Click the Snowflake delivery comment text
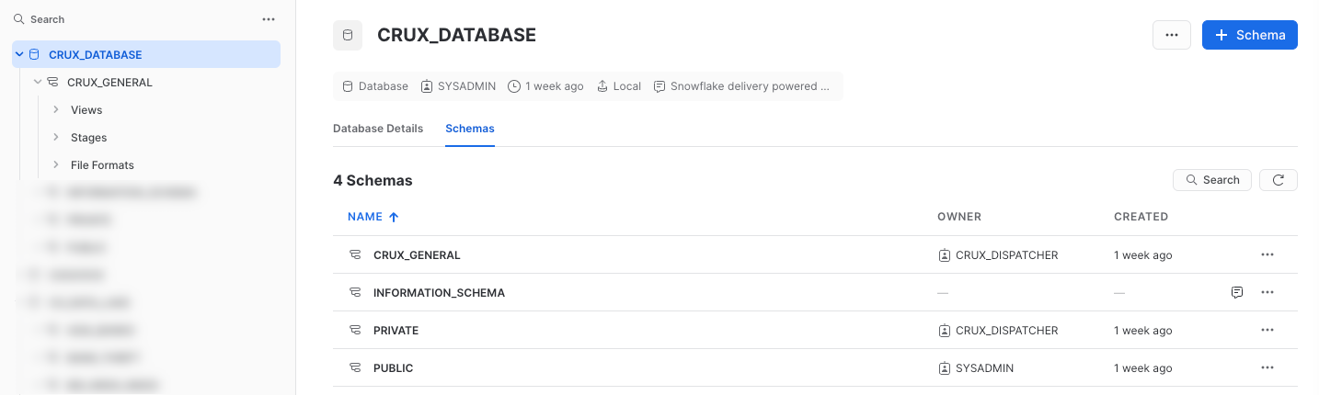 coord(750,86)
